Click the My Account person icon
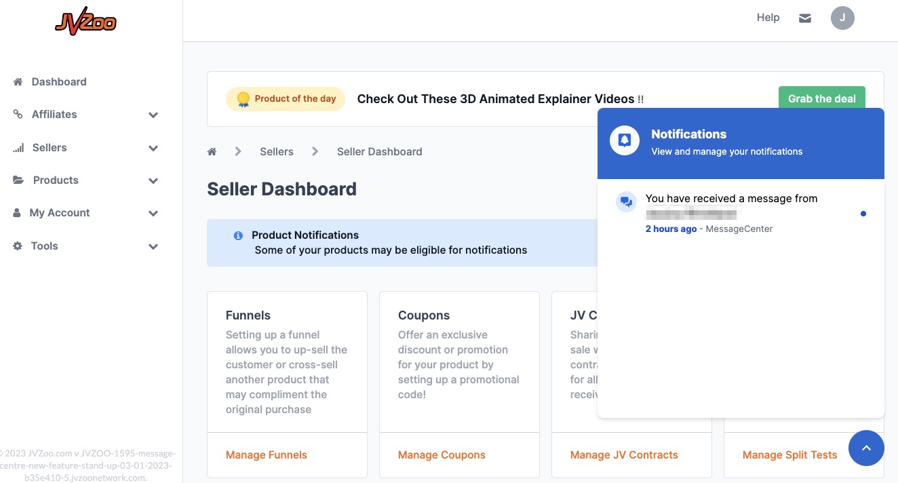Viewport: 898px width, 483px height. click(17, 212)
